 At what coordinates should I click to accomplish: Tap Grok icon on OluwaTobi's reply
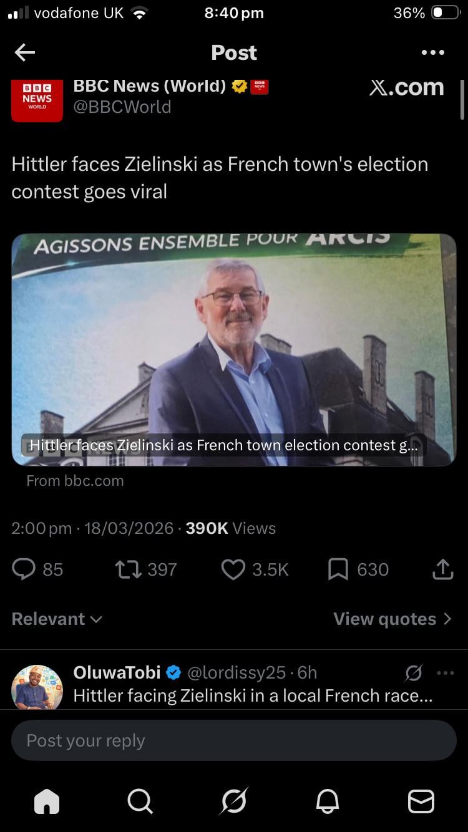(x=413, y=673)
